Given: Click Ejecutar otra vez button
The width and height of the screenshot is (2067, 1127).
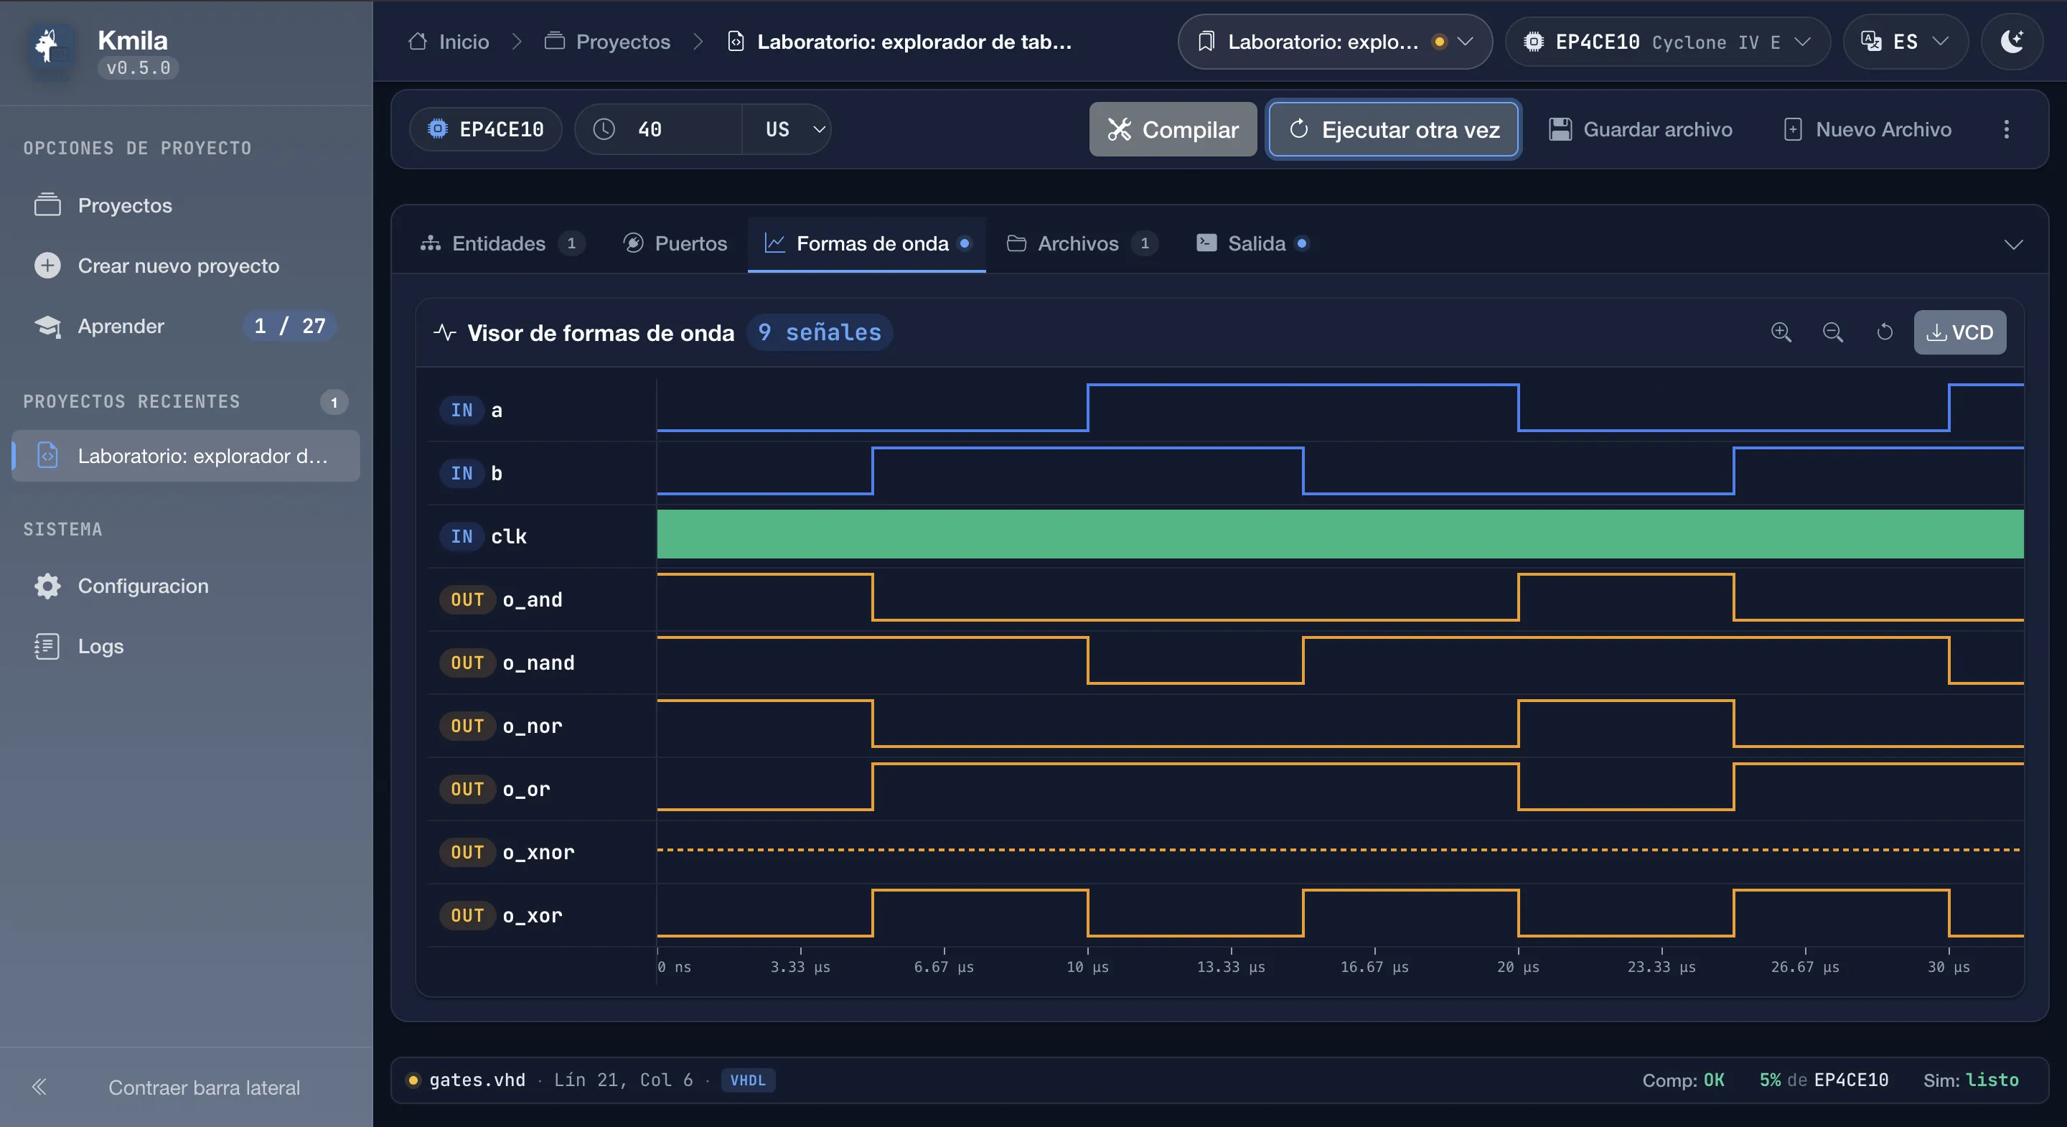Looking at the screenshot, I should pyautogui.click(x=1394, y=129).
